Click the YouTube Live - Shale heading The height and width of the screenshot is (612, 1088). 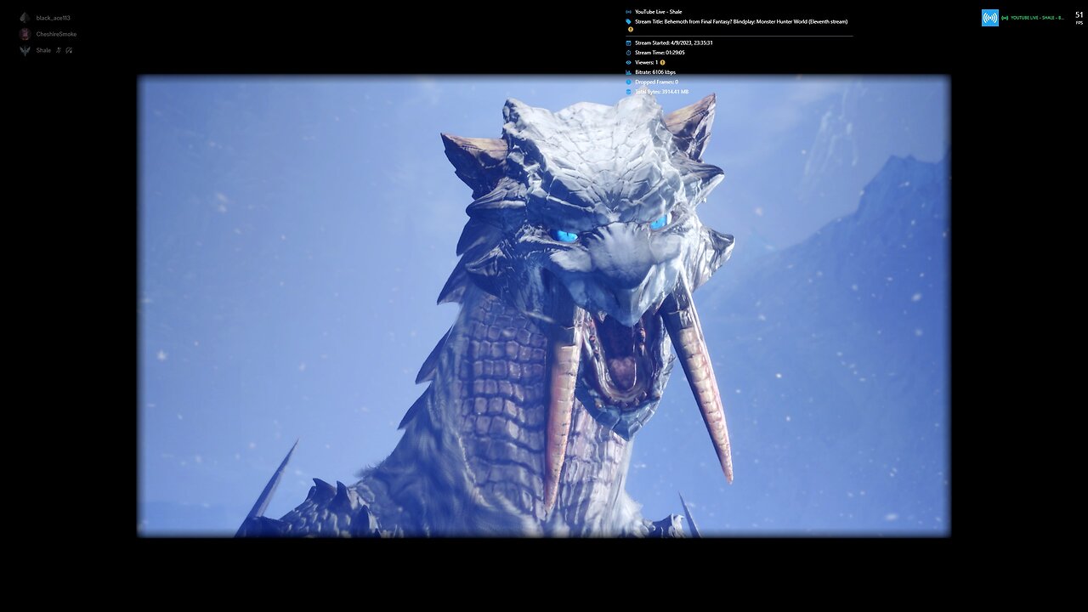click(x=659, y=12)
